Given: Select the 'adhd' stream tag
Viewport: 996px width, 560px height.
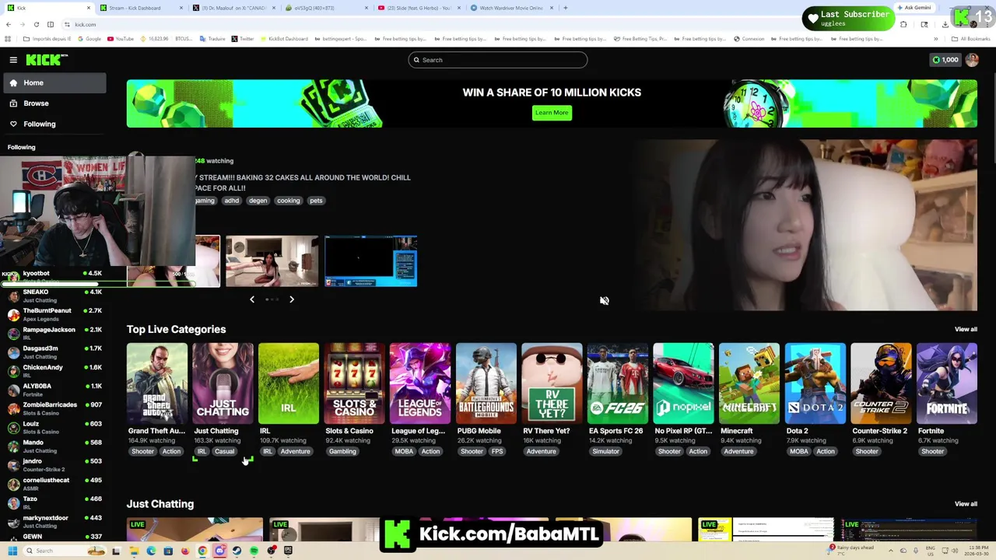Looking at the screenshot, I should tap(231, 201).
